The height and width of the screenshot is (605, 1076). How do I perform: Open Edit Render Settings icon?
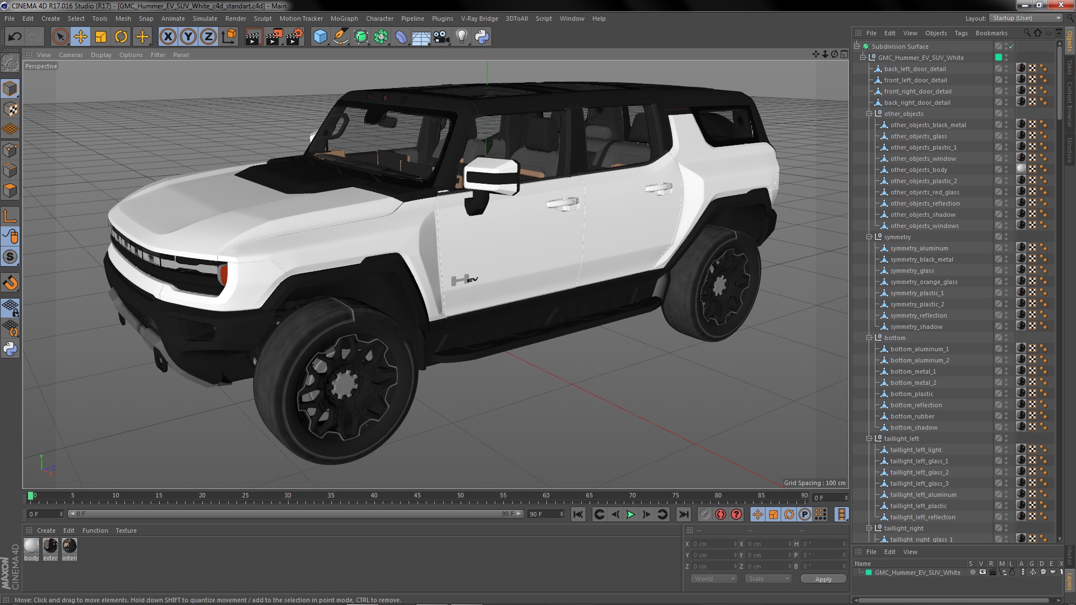[295, 37]
